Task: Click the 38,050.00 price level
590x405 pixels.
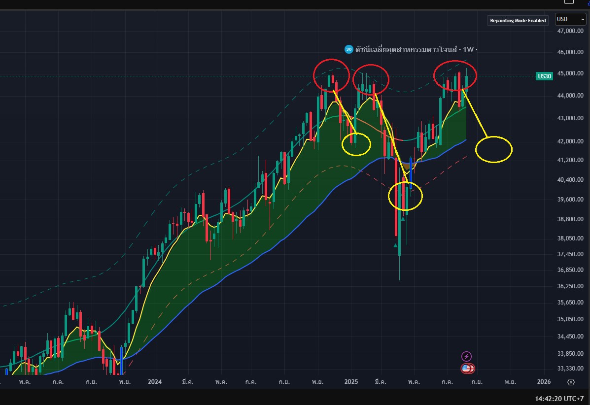Action: click(570, 238)
